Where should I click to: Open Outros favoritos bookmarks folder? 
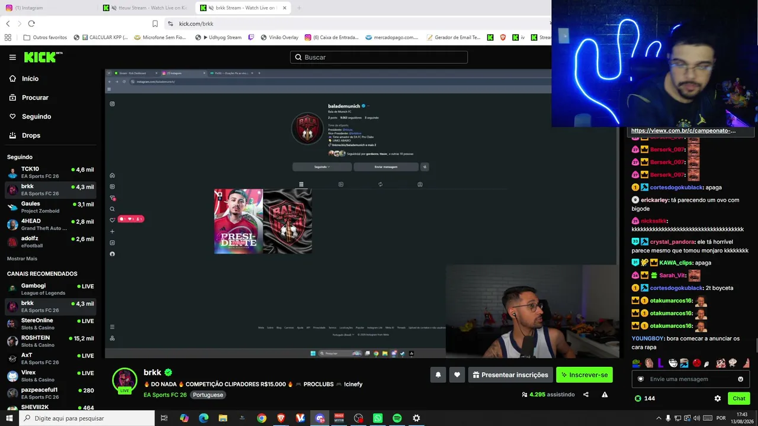(x=45, y=37)
